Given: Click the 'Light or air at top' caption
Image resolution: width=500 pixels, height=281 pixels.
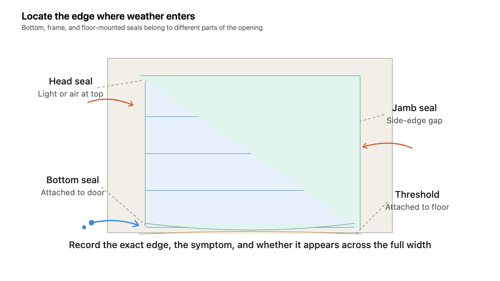Looking at the screenshot, I should (70, 94).
